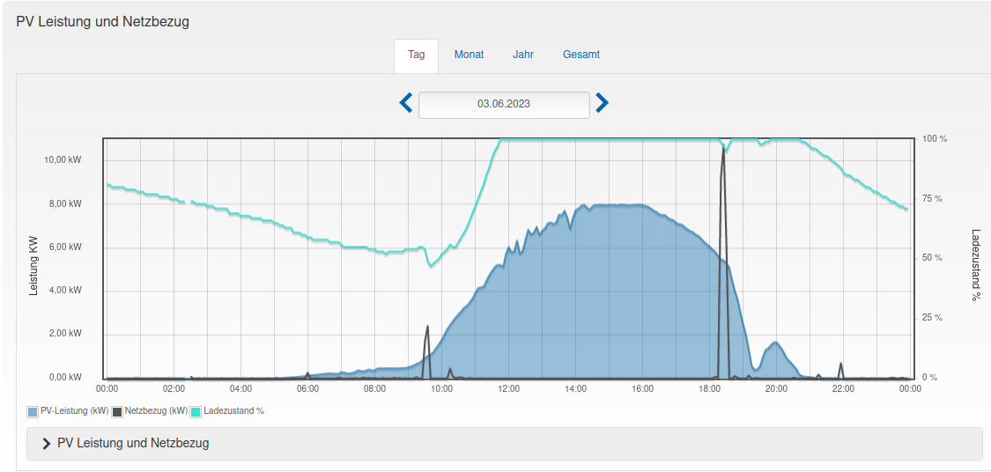Go to the next day arrow
The height and width of the screenshot is (472, 991).
[603, 103]
